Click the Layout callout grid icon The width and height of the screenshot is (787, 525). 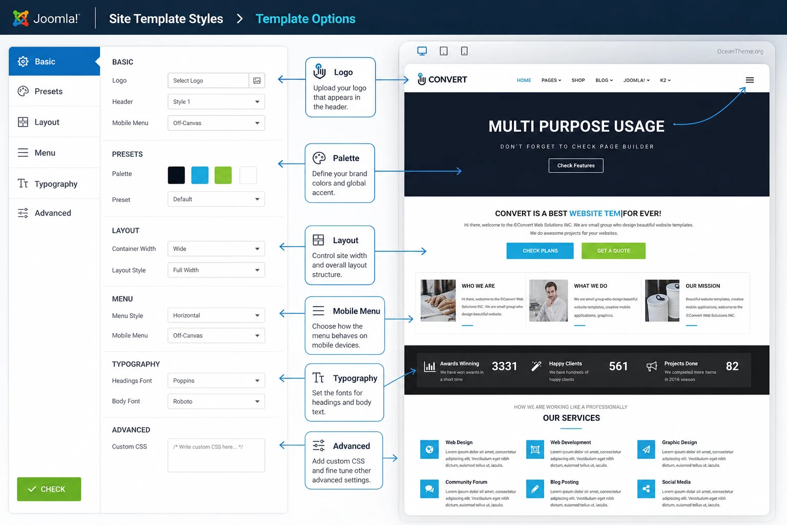[319, 240]
